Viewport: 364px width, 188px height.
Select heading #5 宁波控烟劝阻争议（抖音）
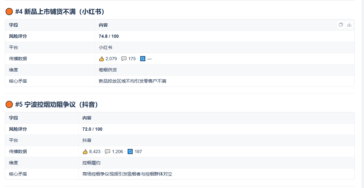tap(57, 105)
